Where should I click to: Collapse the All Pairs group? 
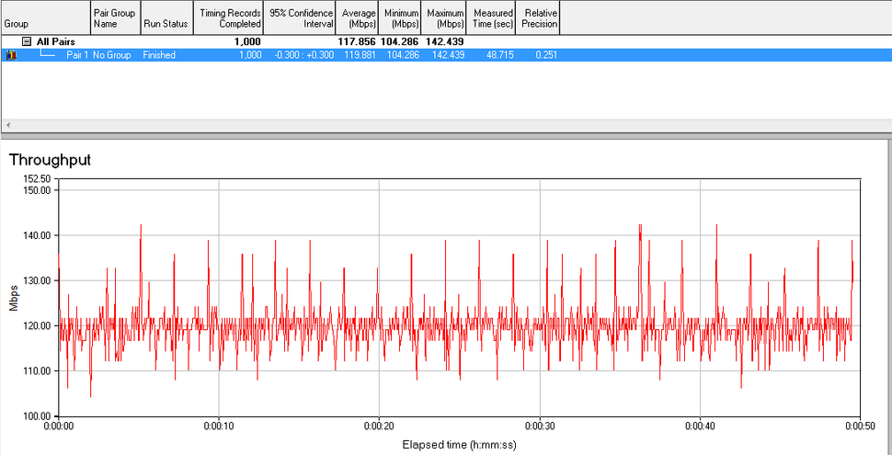point(26,41)
